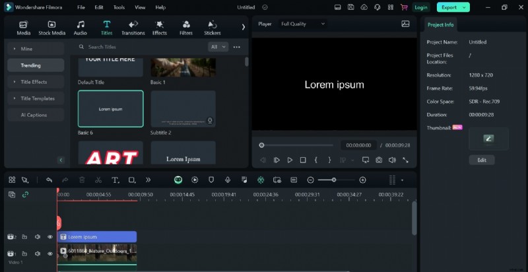Toggle visibility of Video 1 eye icon

[x=50, y=254]
